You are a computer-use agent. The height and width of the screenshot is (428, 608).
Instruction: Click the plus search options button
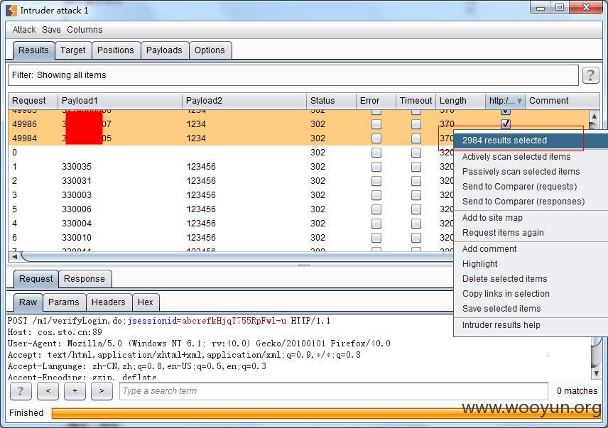75,391
